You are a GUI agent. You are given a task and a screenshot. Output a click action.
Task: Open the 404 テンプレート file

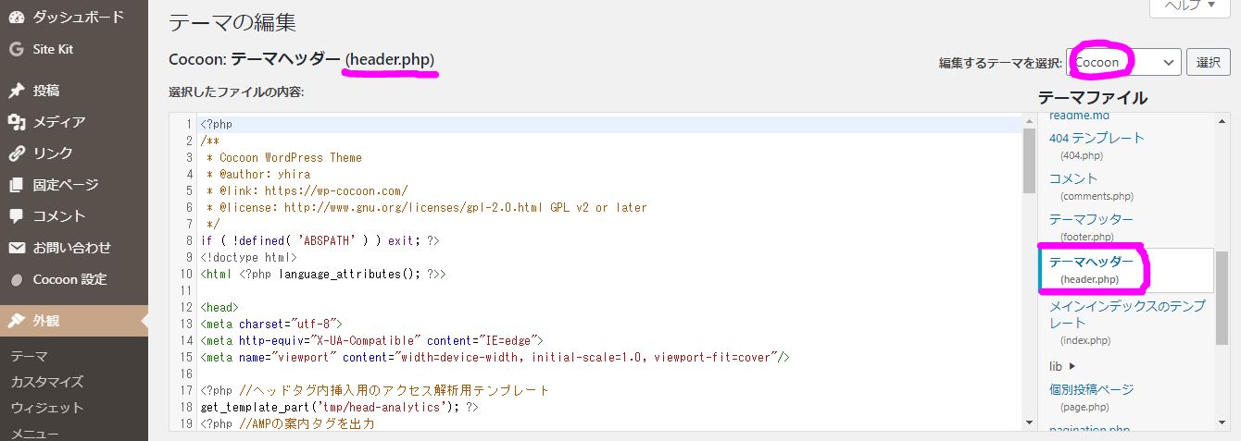tap(1097, 138)
